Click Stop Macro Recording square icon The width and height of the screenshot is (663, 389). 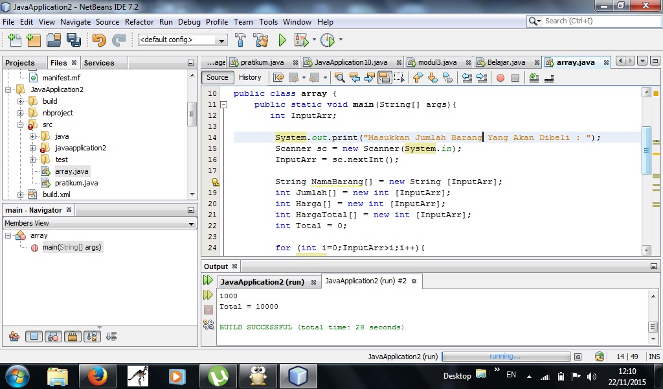click(515, 78)
